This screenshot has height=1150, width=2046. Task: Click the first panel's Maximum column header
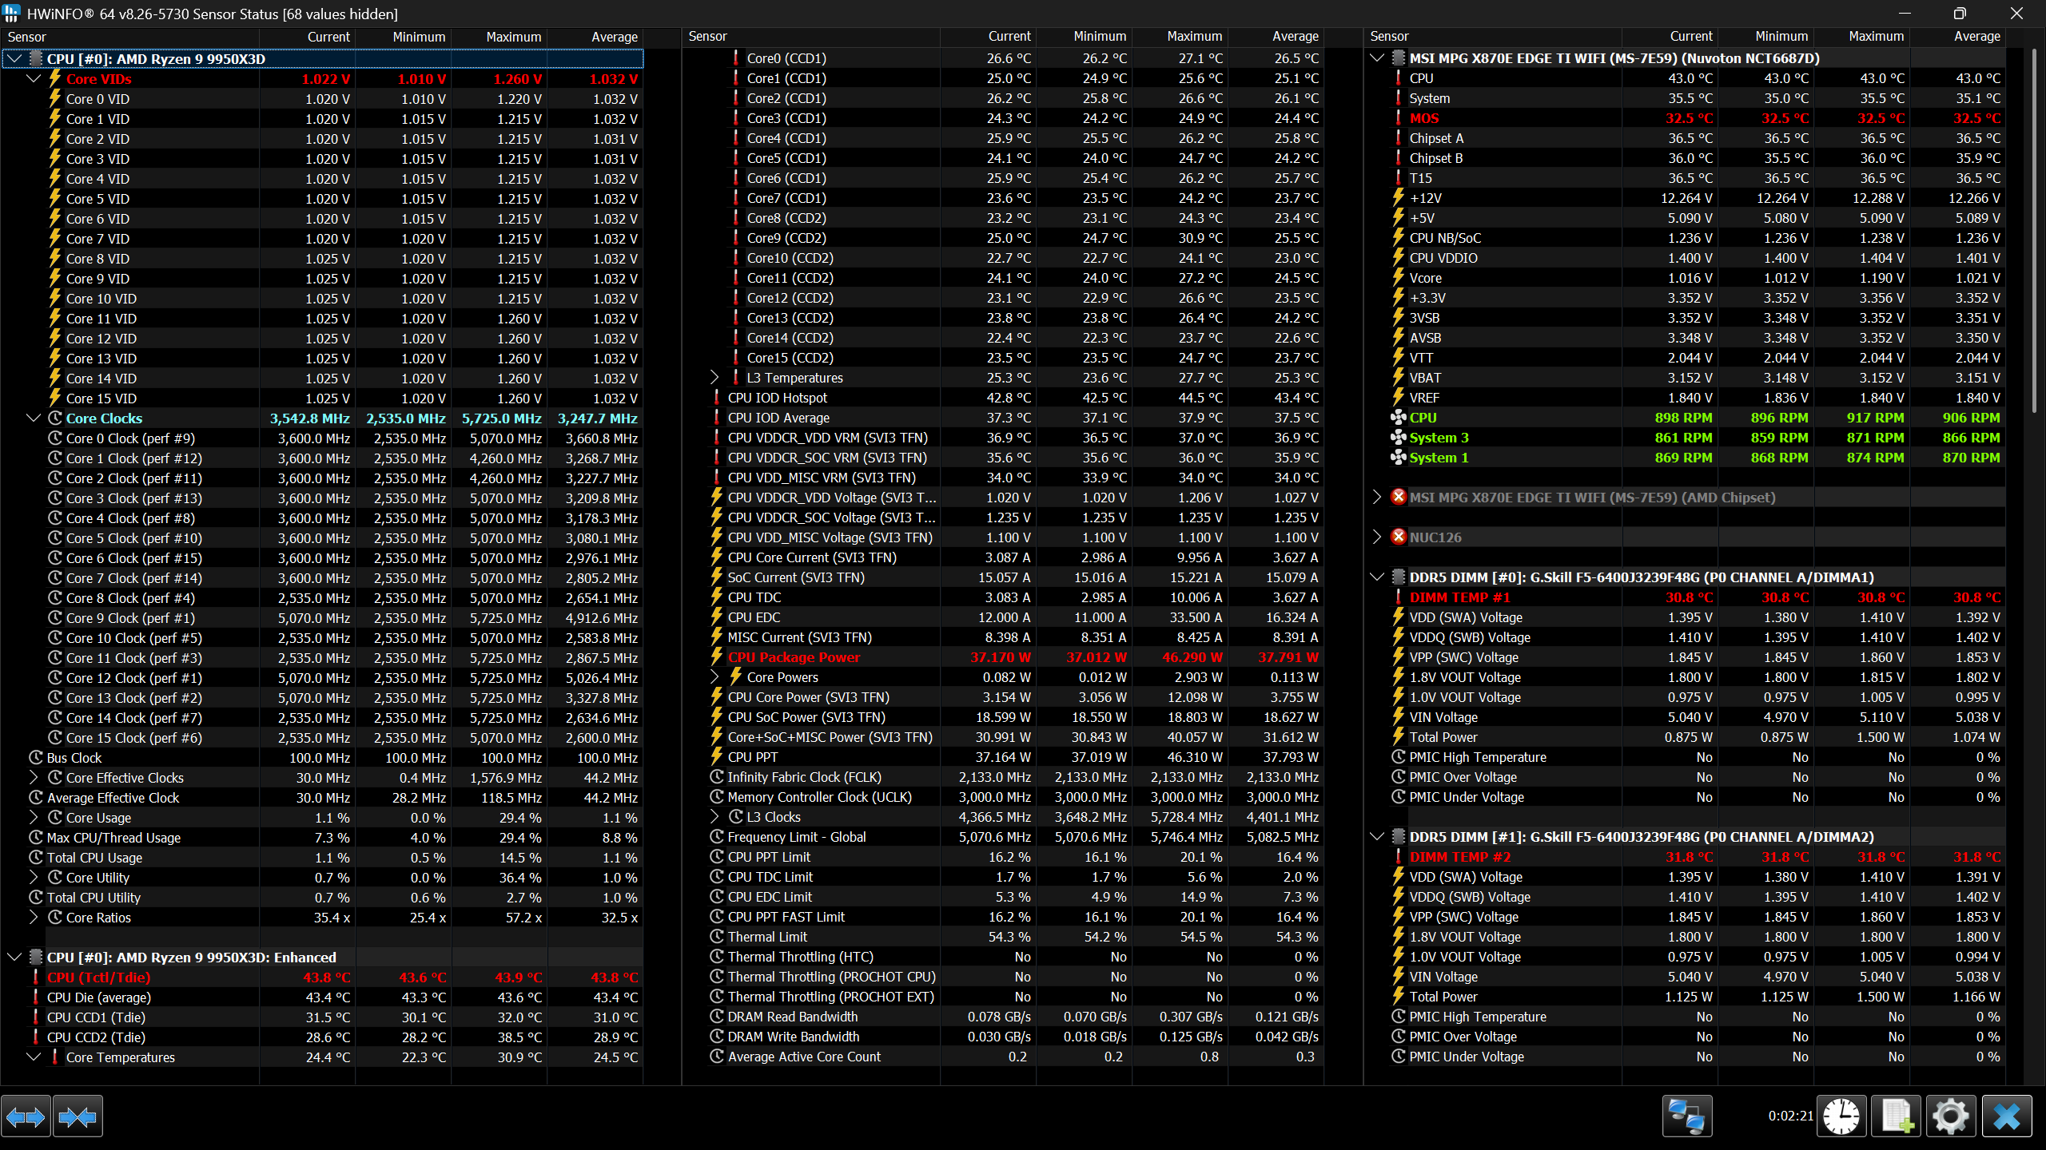point(499,37)
